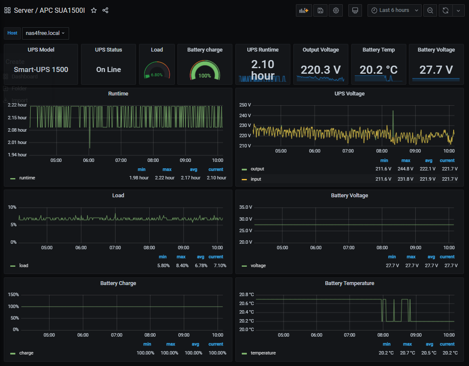Toggle the charge series in legend
Viewport: 469px width, 366px height.
pyautogui.click(x=26, y=353)
